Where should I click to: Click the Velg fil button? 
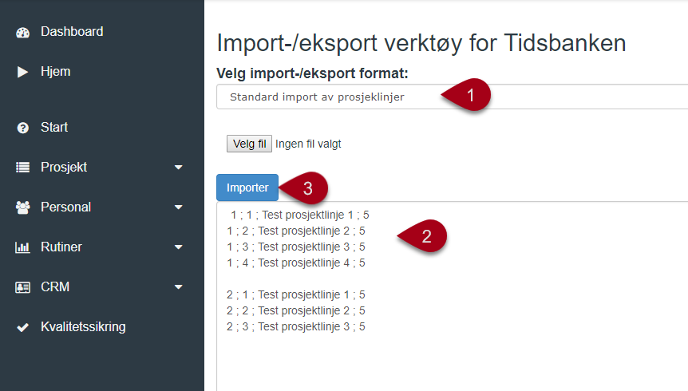249,144
